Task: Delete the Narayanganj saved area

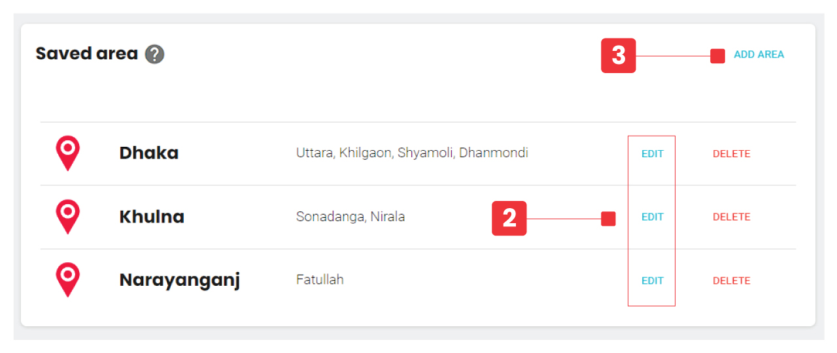Action: click(731, 281)
